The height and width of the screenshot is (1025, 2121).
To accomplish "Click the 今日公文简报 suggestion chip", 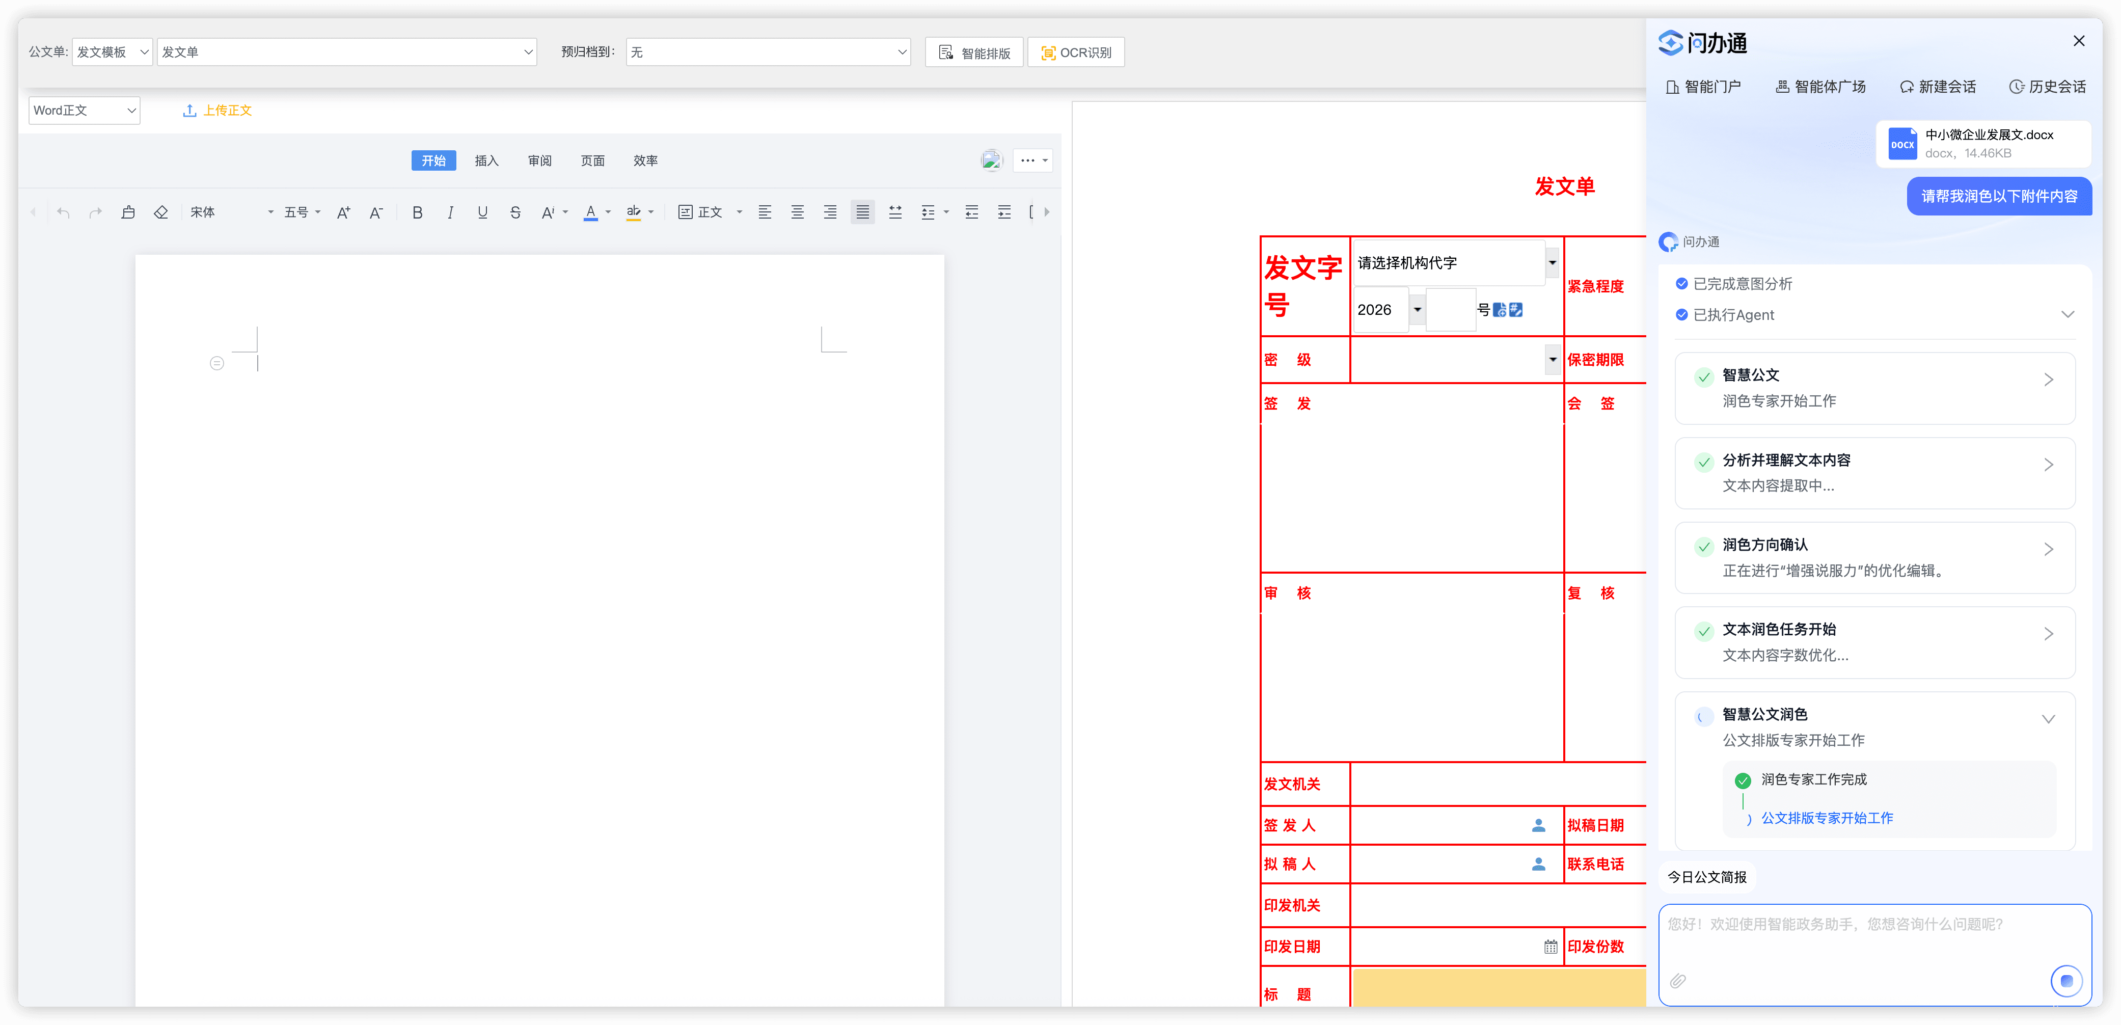I will [1707, 877].
